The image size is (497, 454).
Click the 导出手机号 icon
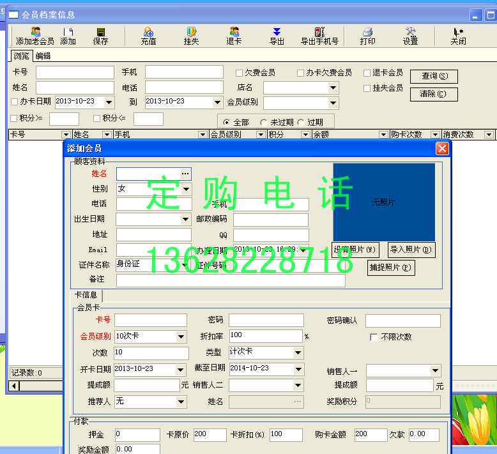[319, 36]
